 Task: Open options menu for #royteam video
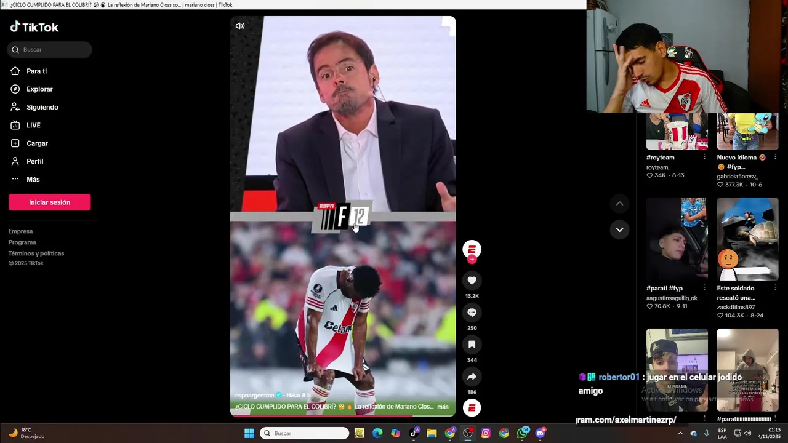705,158
